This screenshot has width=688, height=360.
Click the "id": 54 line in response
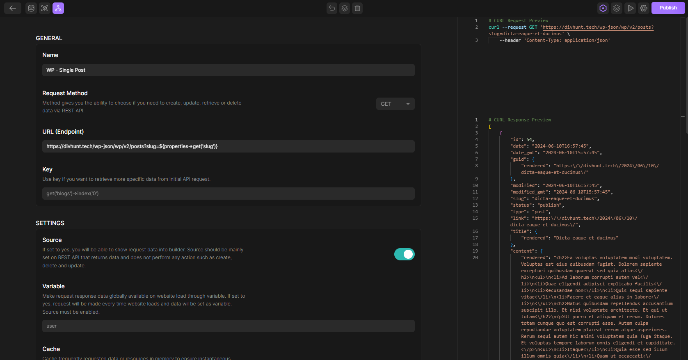click(x=522, y=139)
